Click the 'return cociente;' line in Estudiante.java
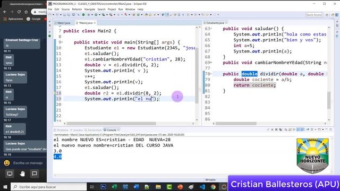 254,85
